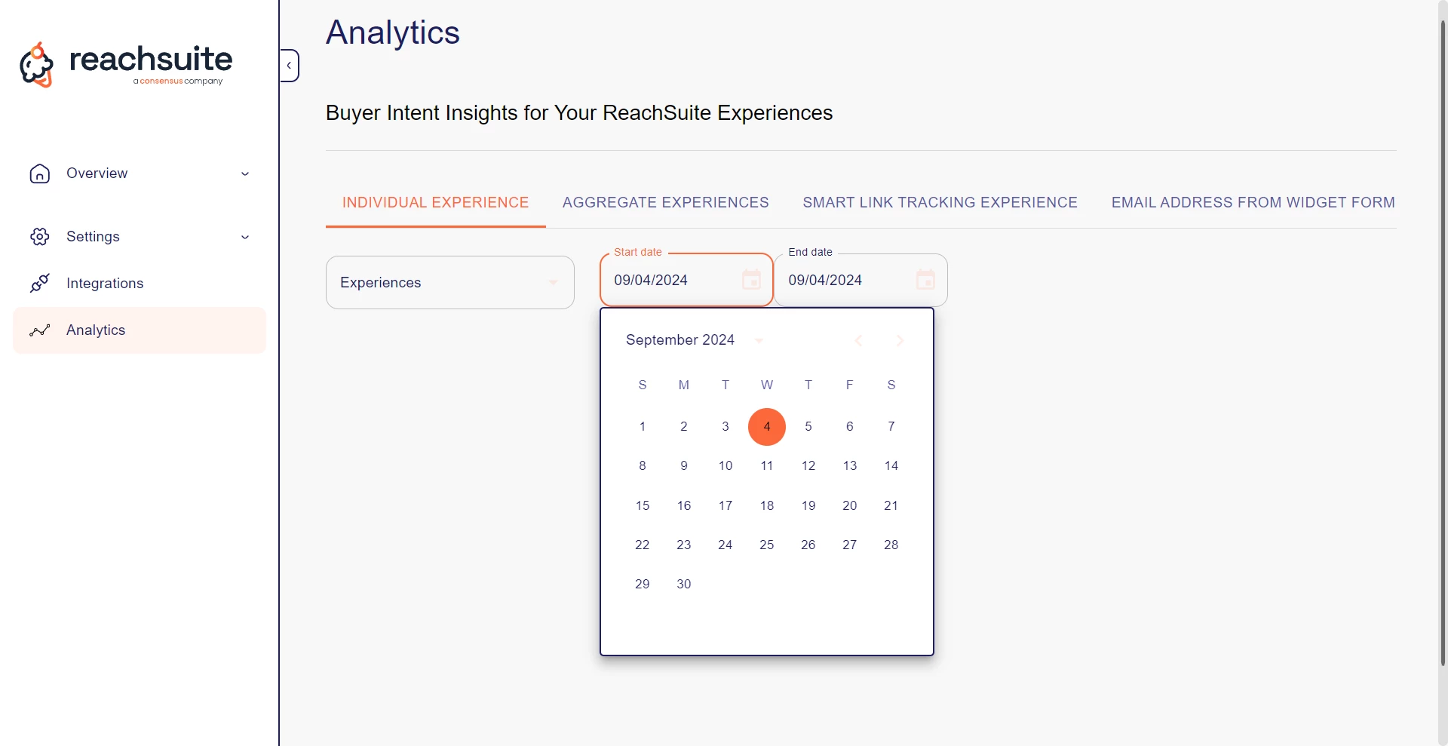Select September 30 in the calendar
The height and width of the screenshot is (746, 1448).
(x=684, y=584)
